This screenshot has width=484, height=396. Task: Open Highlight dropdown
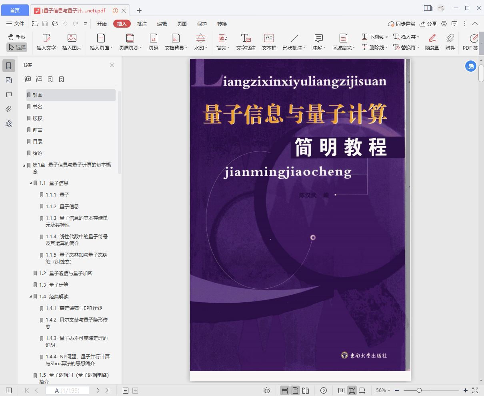[223, 42]
